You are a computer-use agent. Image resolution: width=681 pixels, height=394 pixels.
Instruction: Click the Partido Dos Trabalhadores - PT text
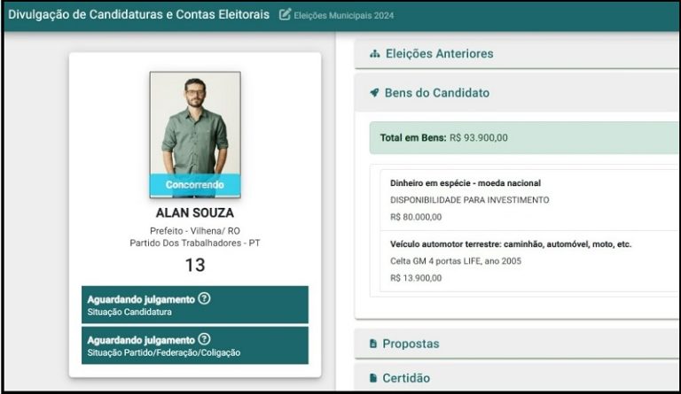coord(195,243)
